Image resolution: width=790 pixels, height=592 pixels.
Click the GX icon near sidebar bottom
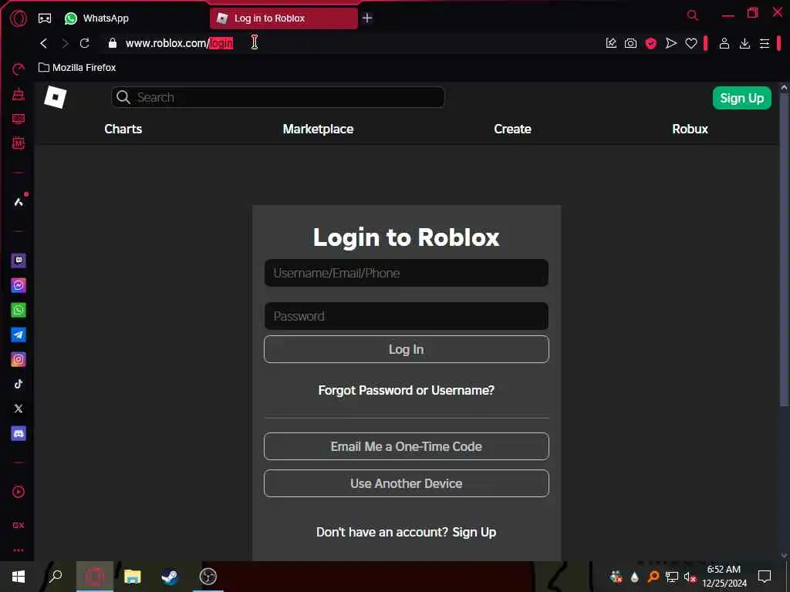(x=19, y=525)
